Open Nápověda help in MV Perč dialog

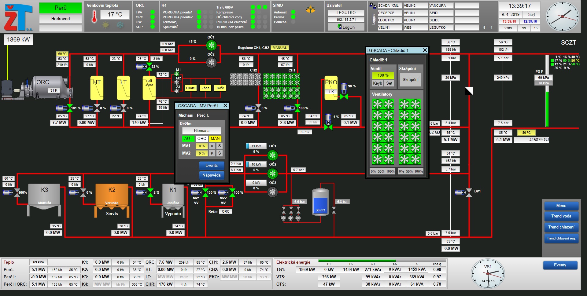(x=212, y=175)
